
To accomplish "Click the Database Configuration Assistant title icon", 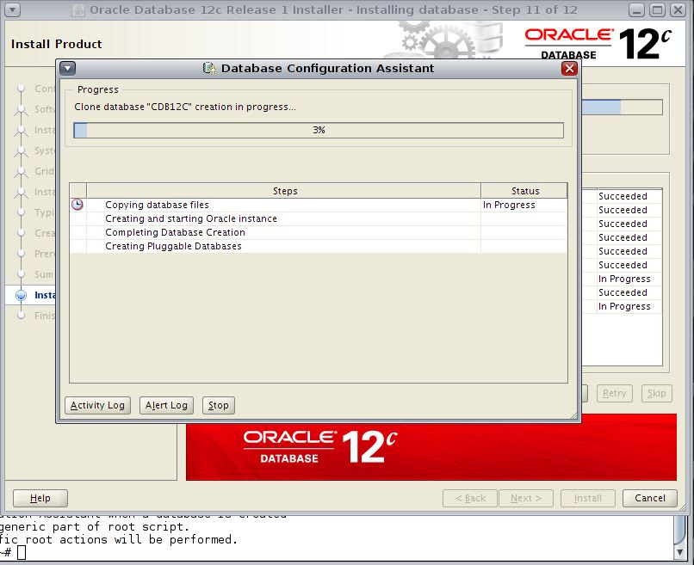I will coord(209,68).
